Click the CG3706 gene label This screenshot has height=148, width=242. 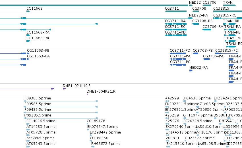[209, 3]
